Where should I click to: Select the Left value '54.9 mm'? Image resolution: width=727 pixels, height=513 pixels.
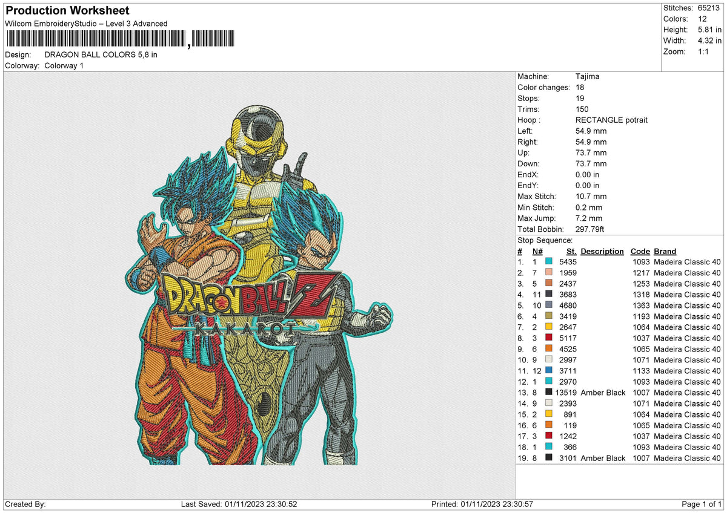coord(591,131)
